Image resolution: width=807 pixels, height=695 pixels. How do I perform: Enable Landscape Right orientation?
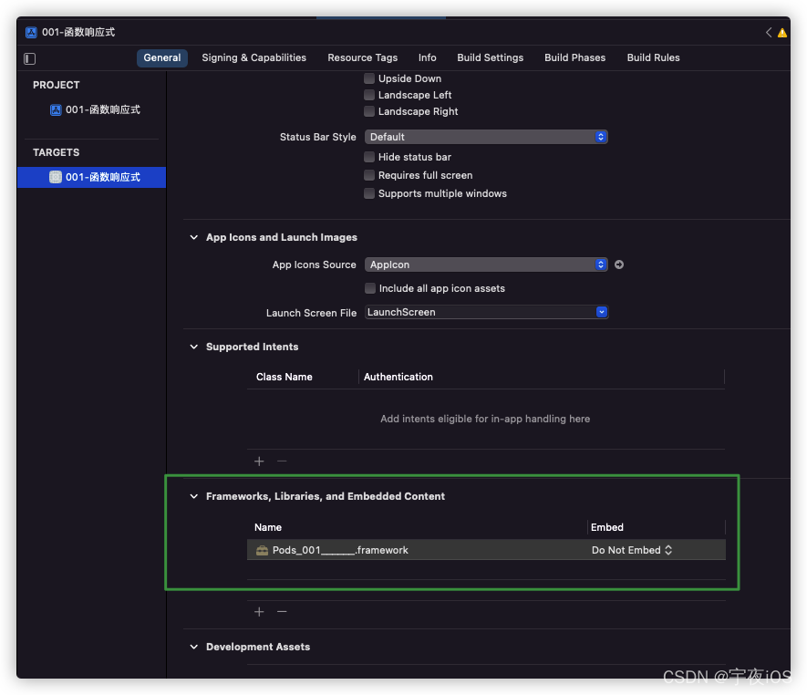pos(369,111)
